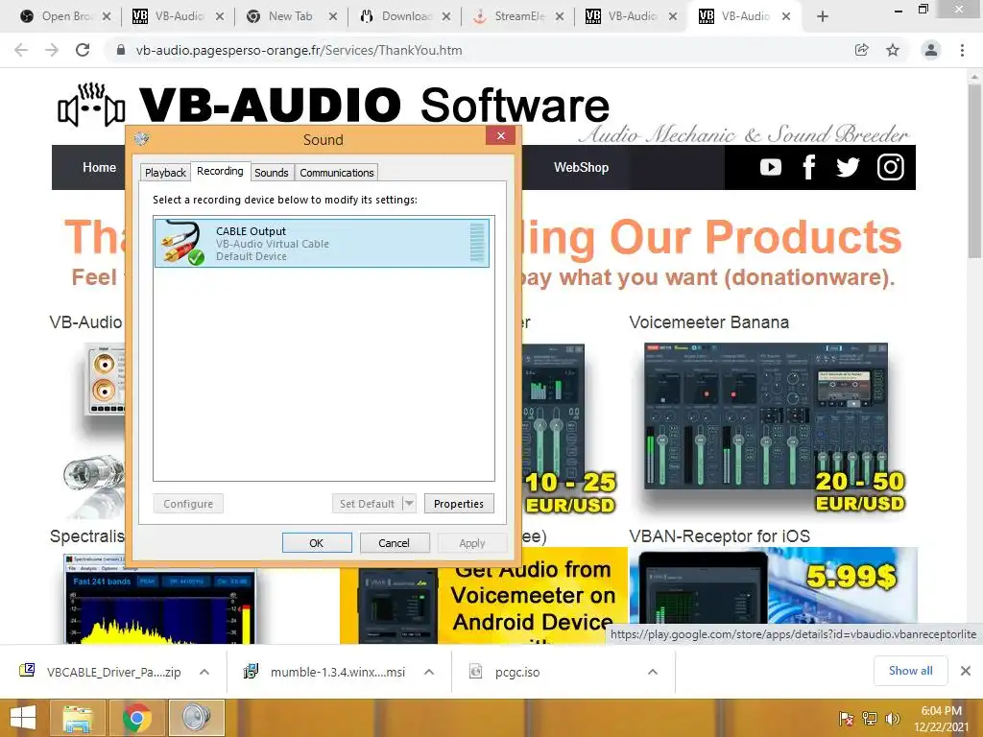Screen dimensions: 983x737
Task: Go forward in browser history
Action: pyautogui.click(x=52, y=50)
